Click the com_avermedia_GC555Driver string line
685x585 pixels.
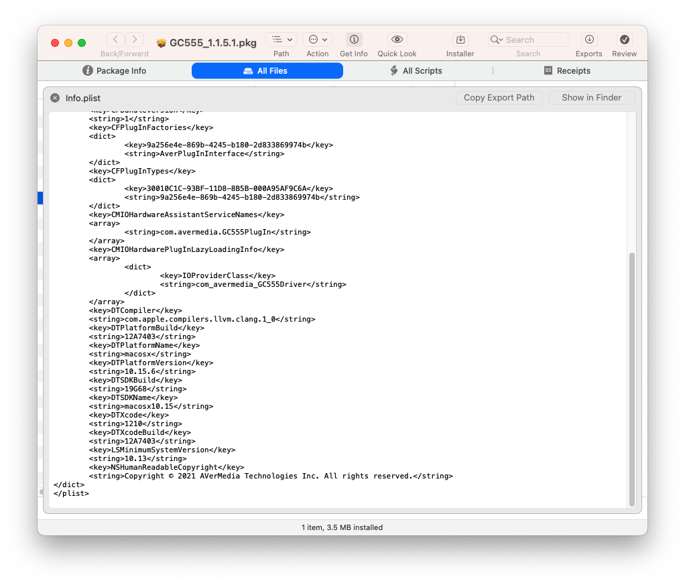click(x=253, y=284)
